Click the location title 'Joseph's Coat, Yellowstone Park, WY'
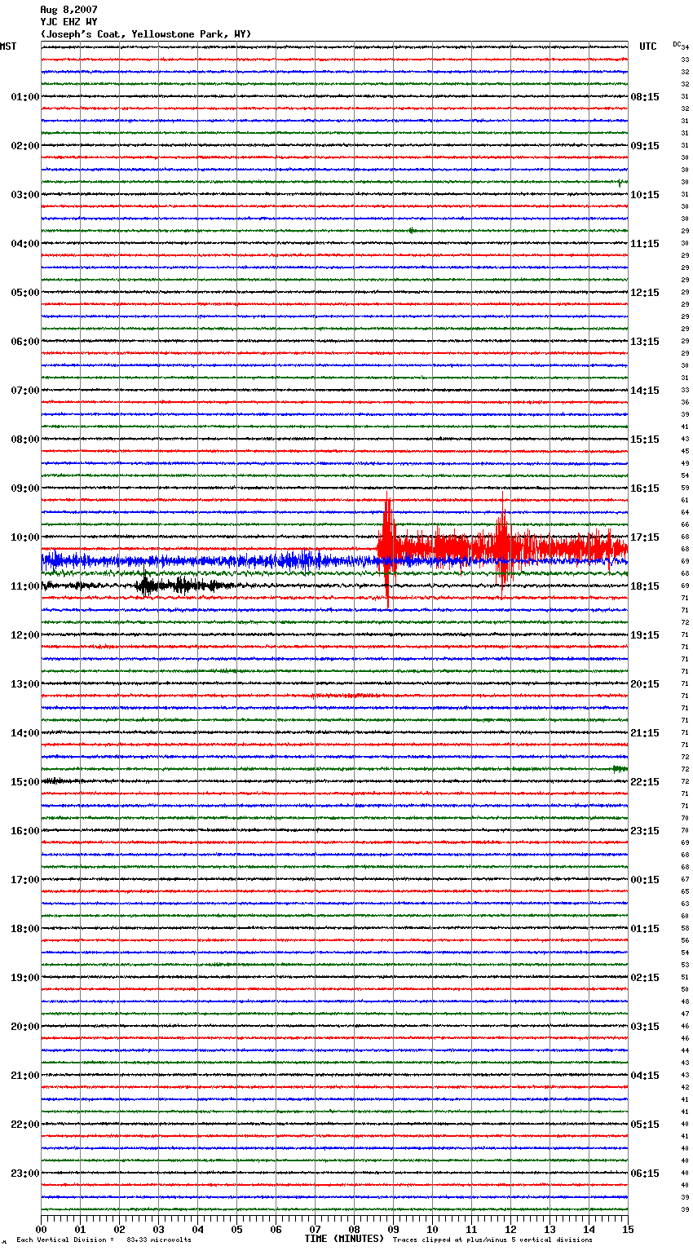Viewport: 693px width, 1251px height. [x=146, y=34]
